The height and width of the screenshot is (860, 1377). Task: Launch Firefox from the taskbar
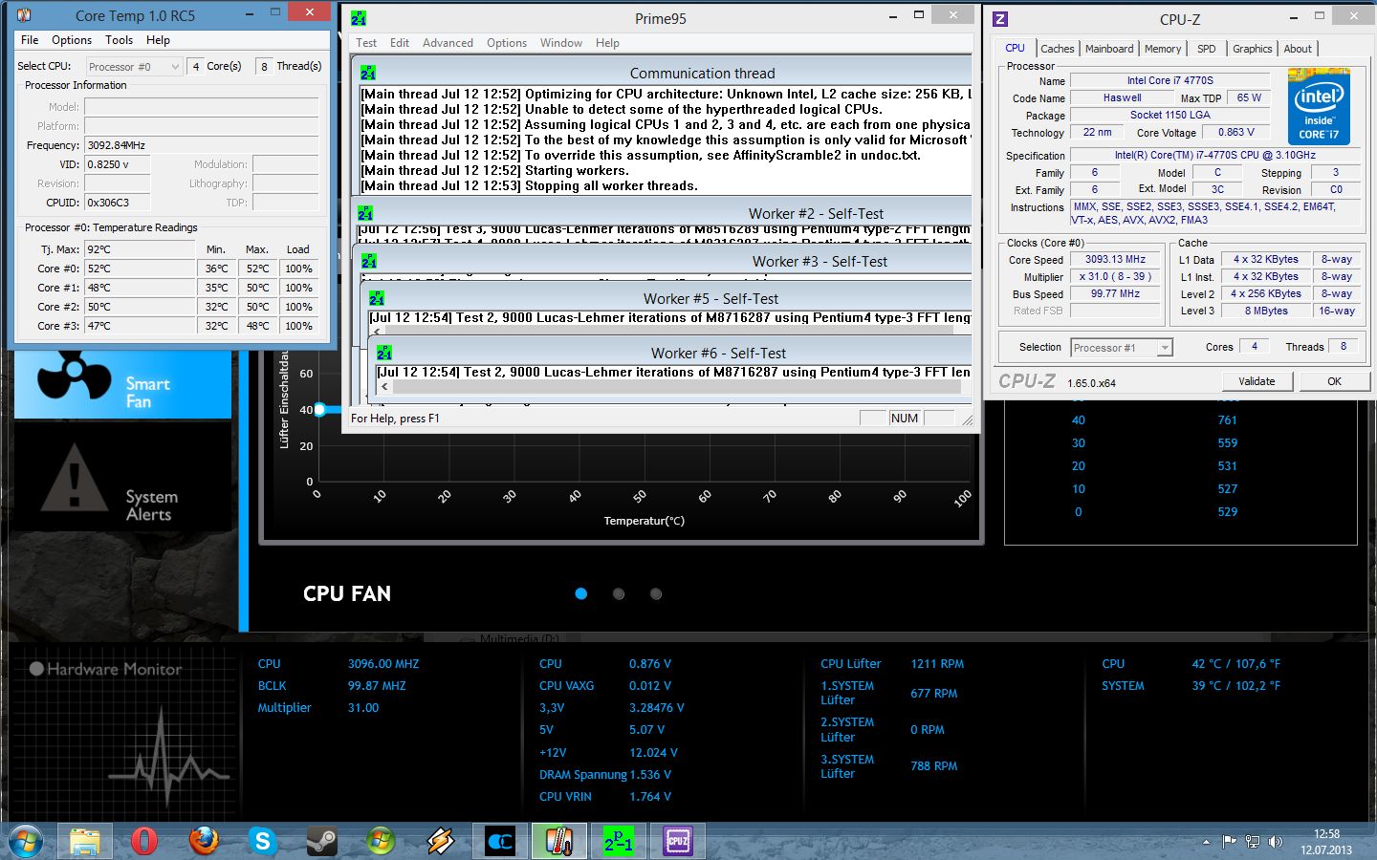click(x=203, y=841)
